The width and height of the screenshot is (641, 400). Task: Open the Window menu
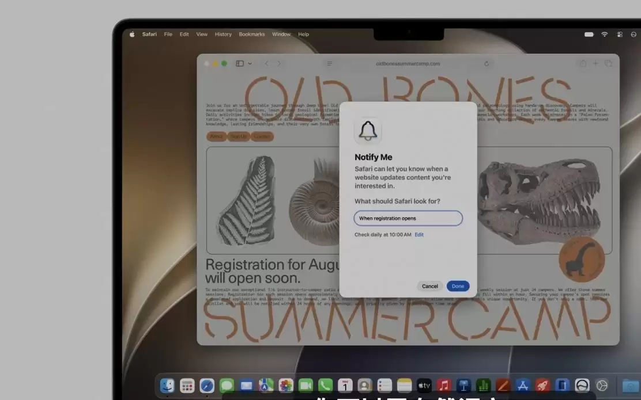tap(281, 35)
